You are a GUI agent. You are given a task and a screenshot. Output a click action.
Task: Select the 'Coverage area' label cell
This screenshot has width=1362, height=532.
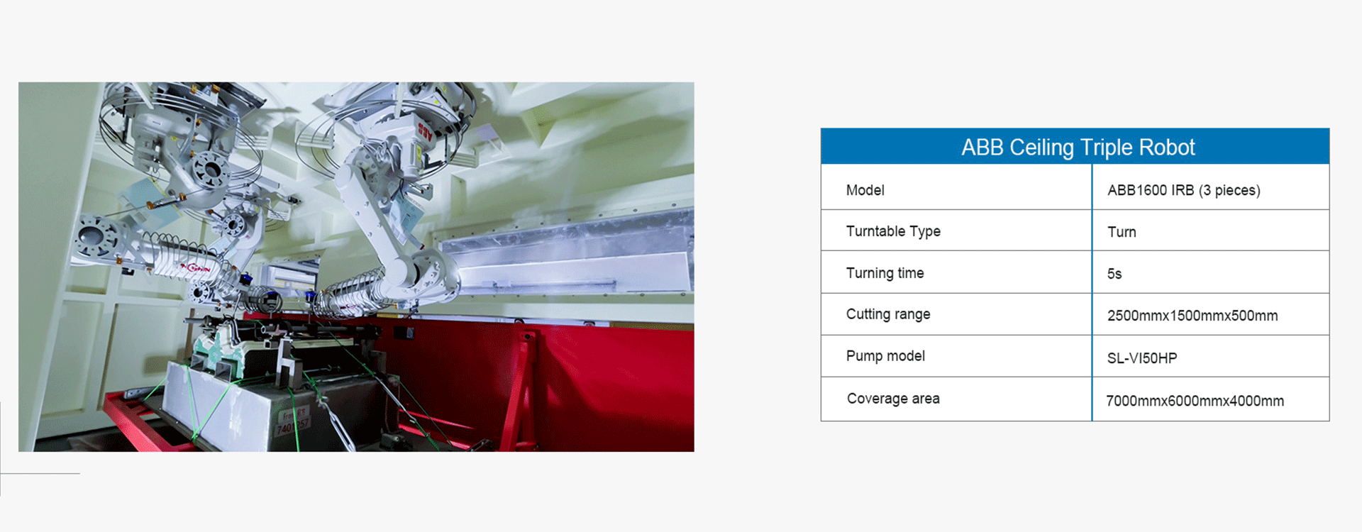click(x=956, y=399)
